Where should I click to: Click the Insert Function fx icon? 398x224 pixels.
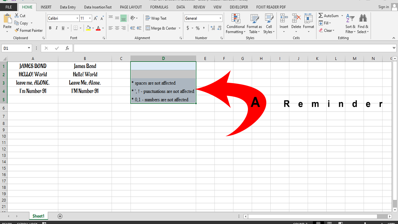(x=67, y=48)
